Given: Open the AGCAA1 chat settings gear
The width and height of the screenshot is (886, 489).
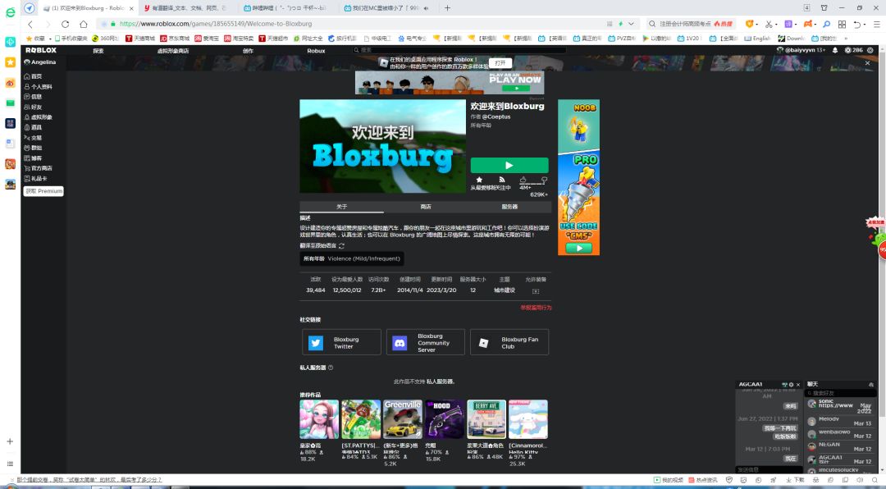Looking at the screenshot, I should tap(791, 385).
